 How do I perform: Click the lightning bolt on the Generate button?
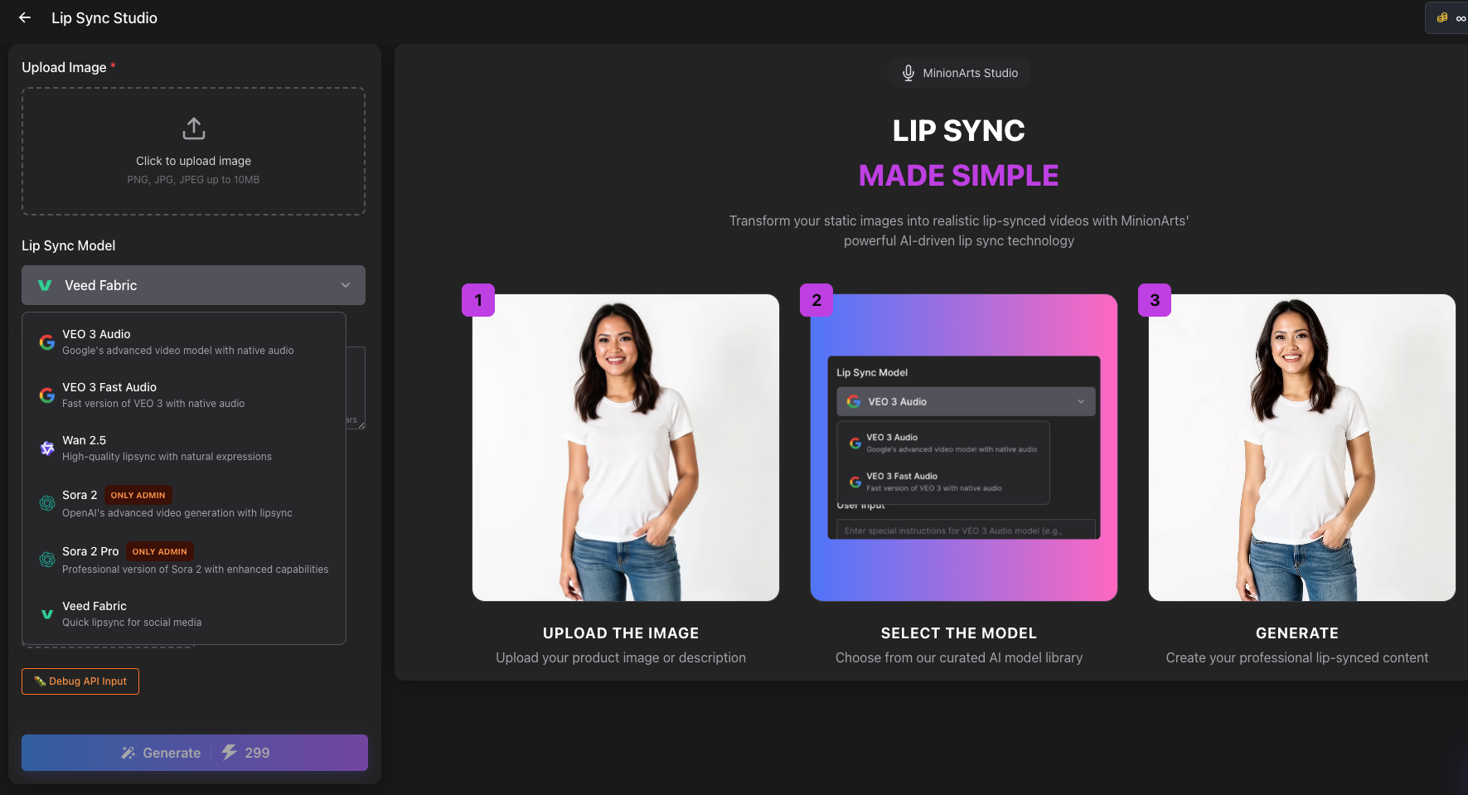click(x=230, y=753)
